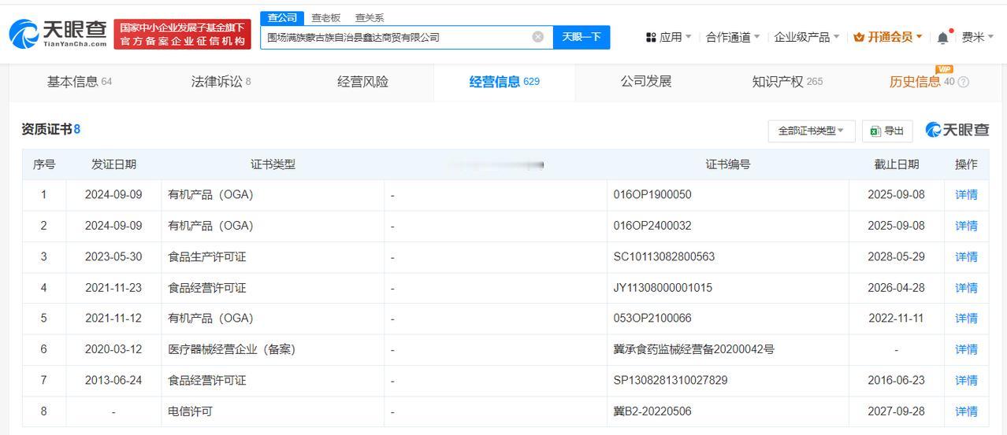1007x435 pixels.
Task: Click expiry date 2028-05-29
Action: pos(896,257)
